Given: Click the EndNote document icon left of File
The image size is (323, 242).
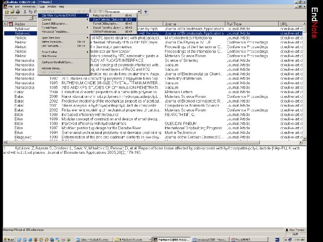Looking at the screenshot, I should coord(5,7).
